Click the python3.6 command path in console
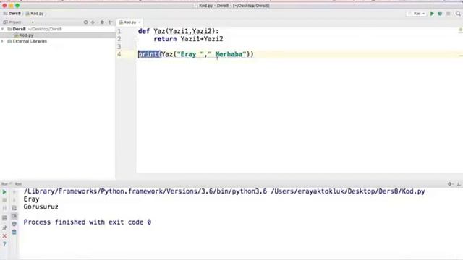463x260 pixels. coord(145,191)
